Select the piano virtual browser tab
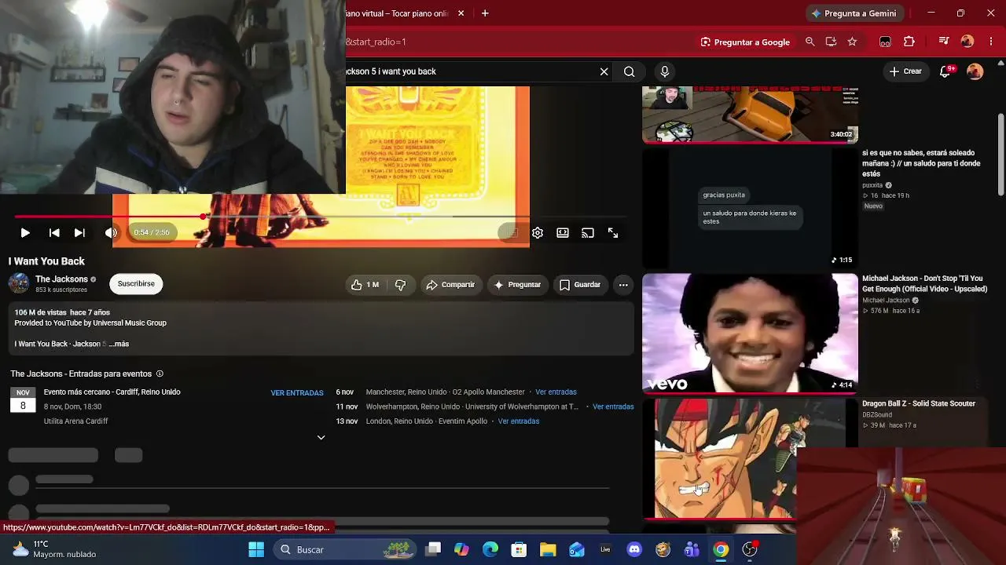Screen dimensions: 1006x565 (x=397, y=13)
